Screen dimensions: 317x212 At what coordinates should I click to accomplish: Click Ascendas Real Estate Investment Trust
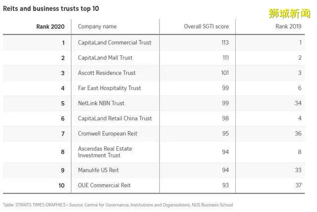[x=105, y=152]
